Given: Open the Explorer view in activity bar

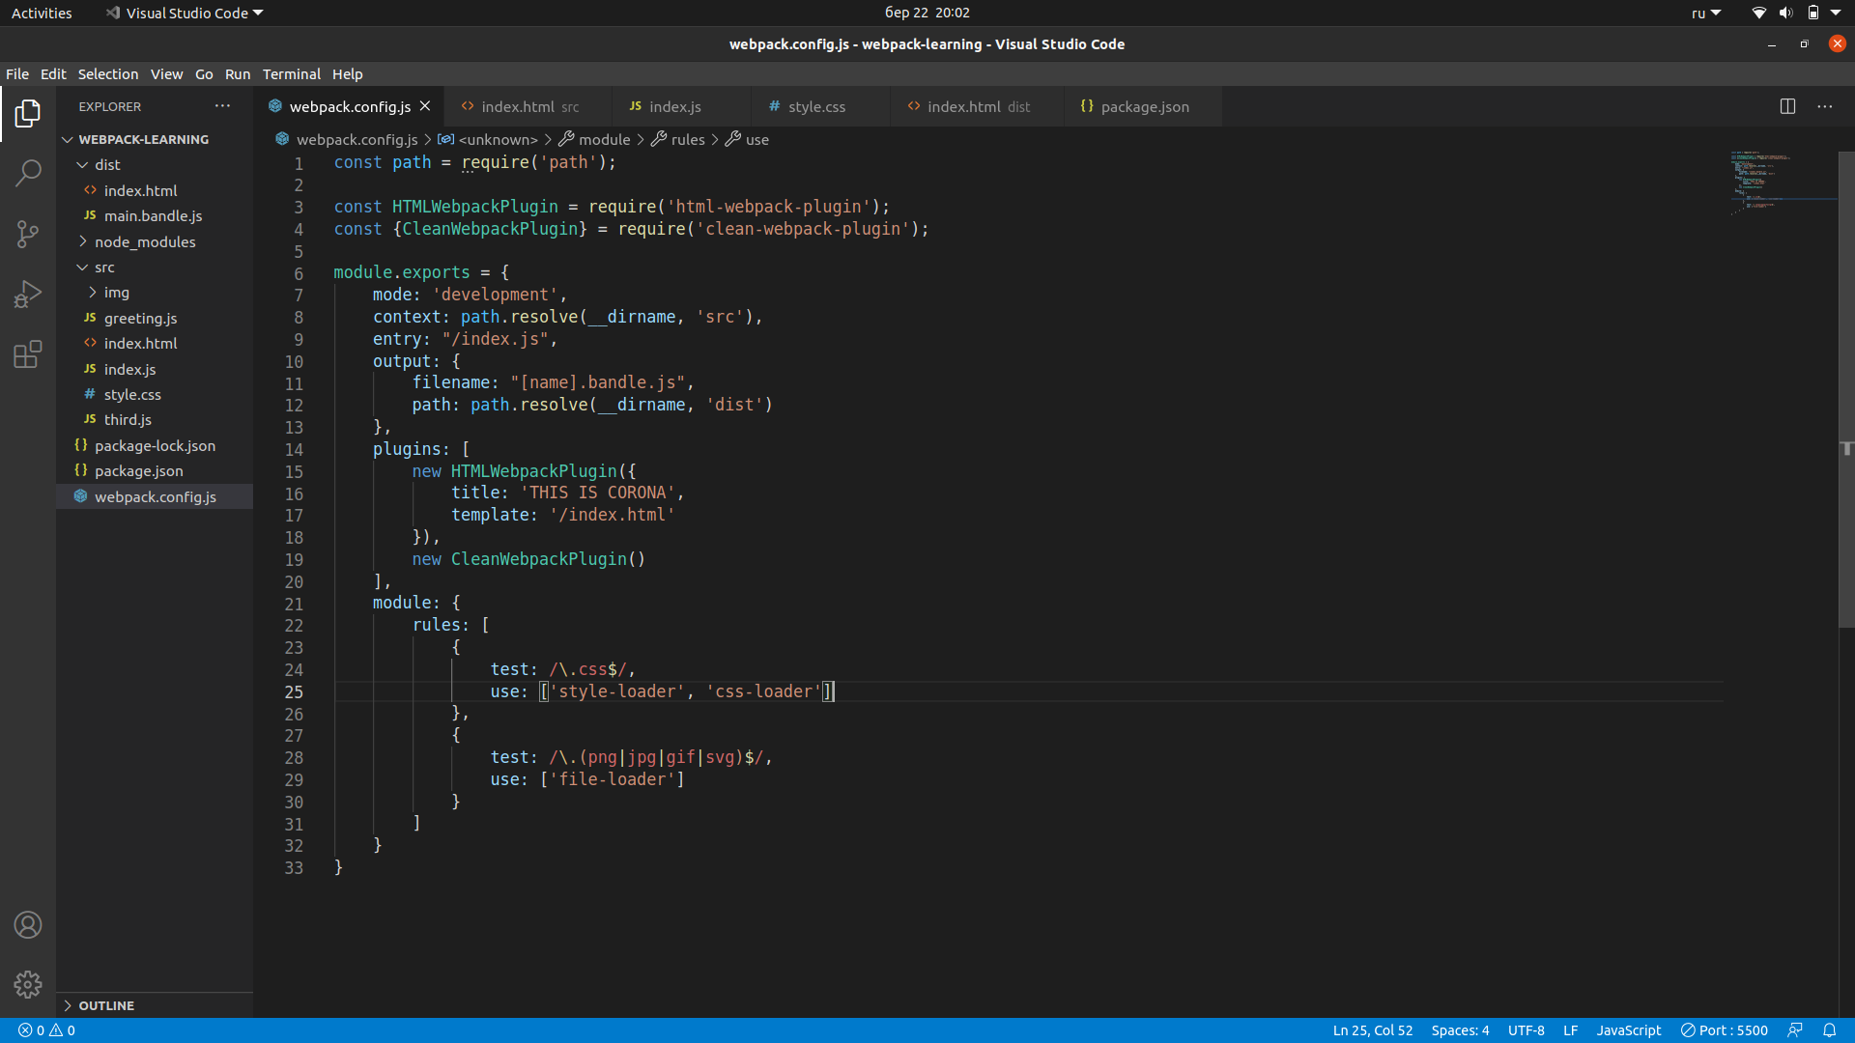Looking at the screenshot, I should (28, 113).
